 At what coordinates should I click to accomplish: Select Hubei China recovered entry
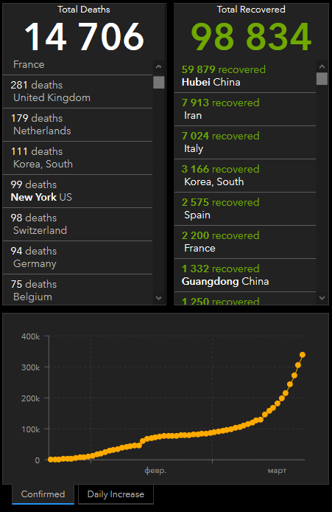[245, 76]
